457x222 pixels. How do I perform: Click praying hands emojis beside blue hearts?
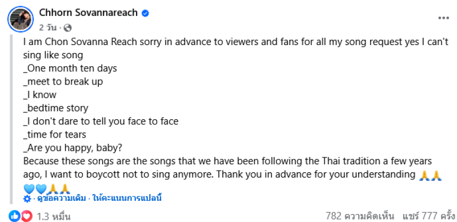[59, 189]
